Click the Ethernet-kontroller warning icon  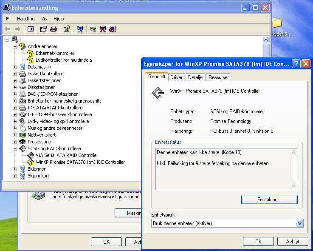coord(30,53)
